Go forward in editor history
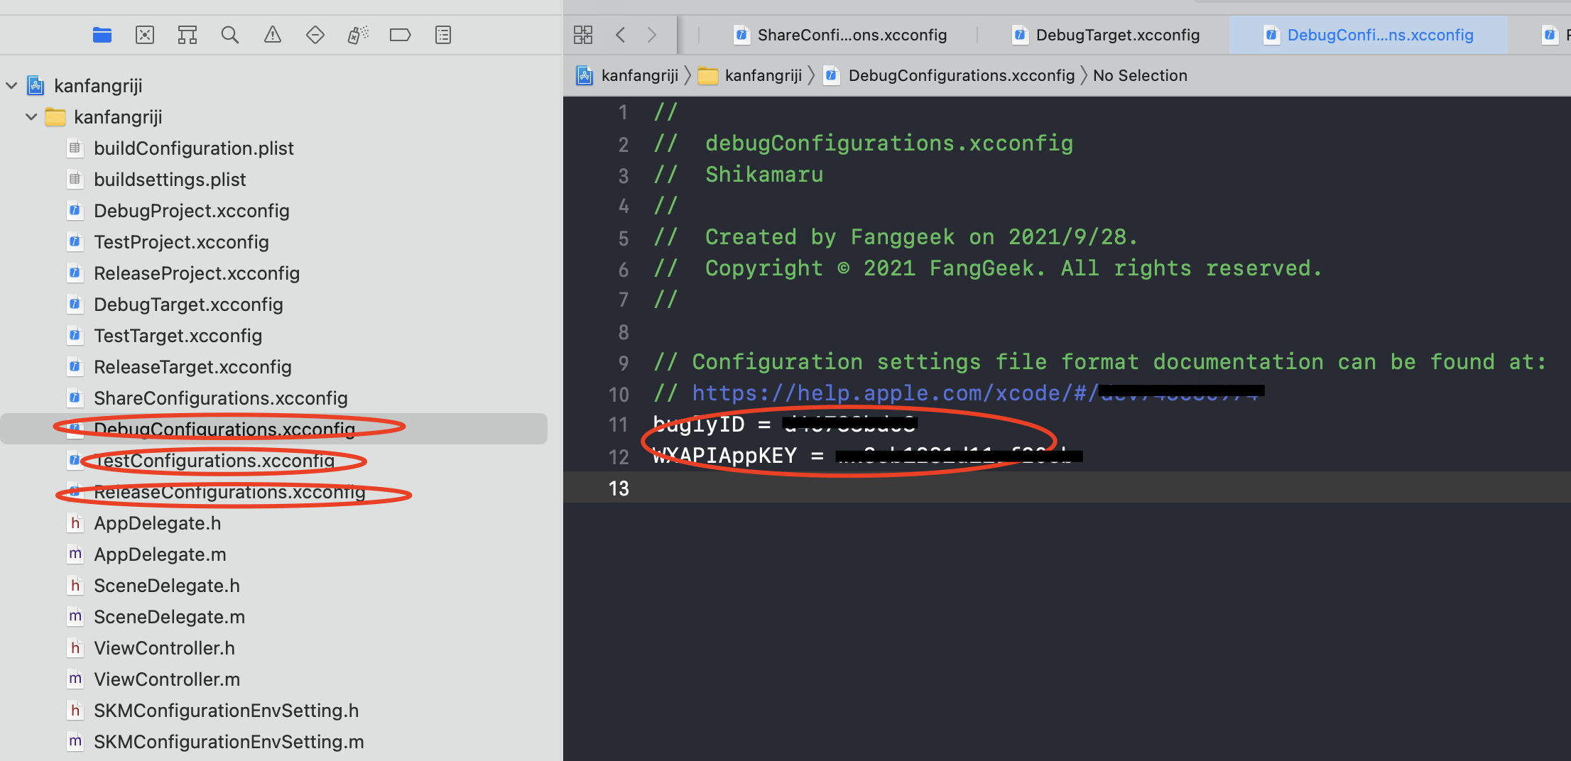Screen dimensions: 1571x761 pyautogui.click(x=652, y=35)
